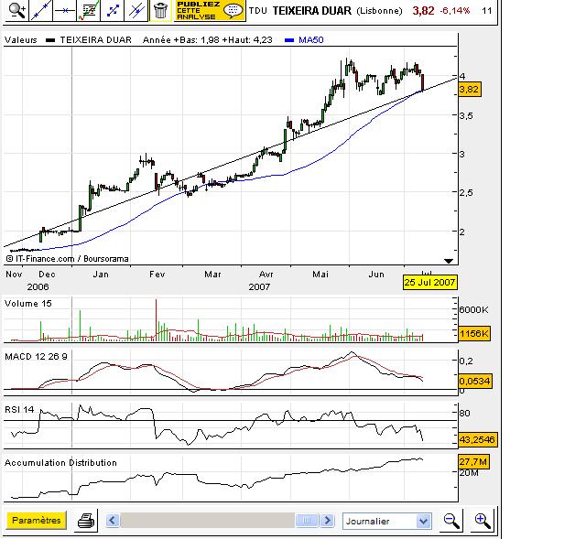
Task: Select the horizontal line drawing tool
Action: point(64,11)
